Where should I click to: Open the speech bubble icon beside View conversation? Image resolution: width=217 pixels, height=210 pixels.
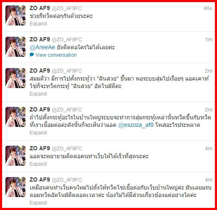point(32,55)
